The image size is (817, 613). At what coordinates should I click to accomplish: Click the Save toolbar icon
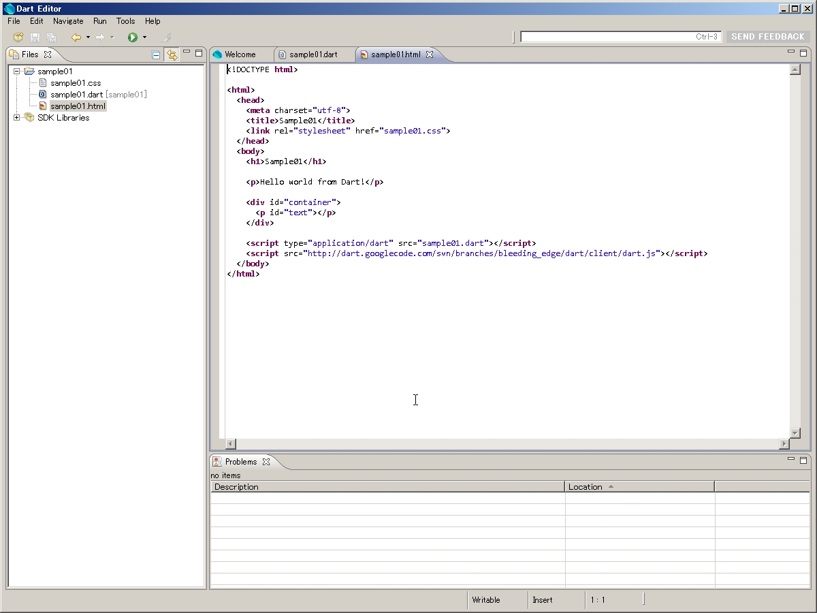(x=35, y=37)
